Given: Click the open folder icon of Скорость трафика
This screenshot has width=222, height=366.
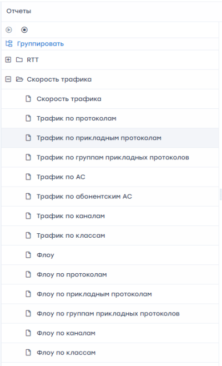Looking at the screenshot, I should pyautogui.click(x=19, y=79).
